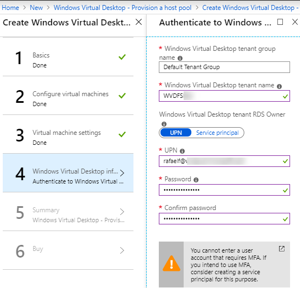Screen dimensions: 300x288
Task: Select Service principal option for RDS Owner
Action: tap(217, 133)
